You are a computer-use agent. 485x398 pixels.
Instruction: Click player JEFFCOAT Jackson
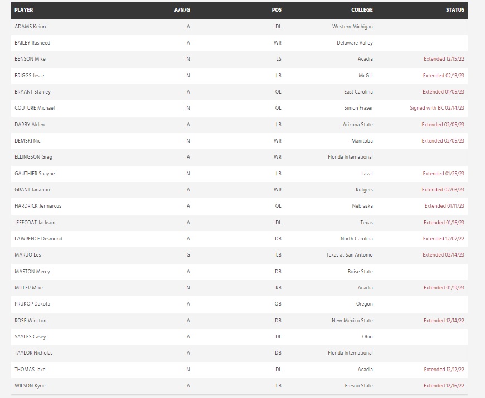tap(35, 223)
